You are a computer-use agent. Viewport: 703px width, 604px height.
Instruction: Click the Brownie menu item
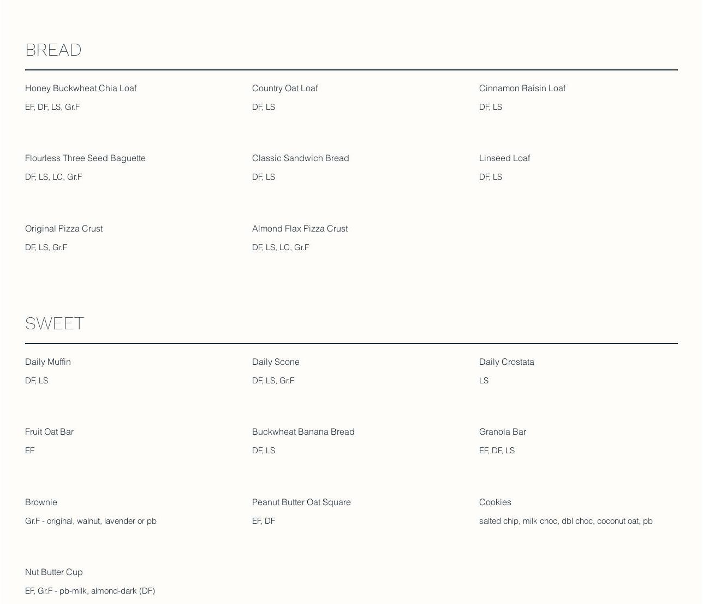pyautogui.click(x=41, y=502)
